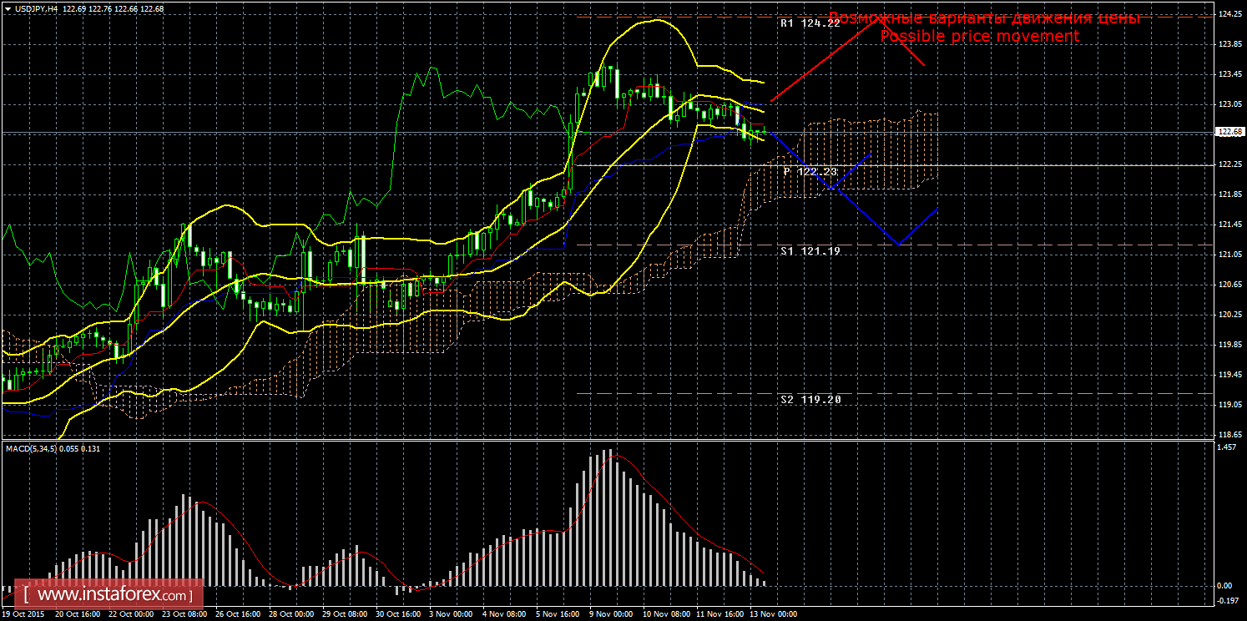Click the 4 Nov 08:00 time label
The image size is (1247, 621).
pyautogui.click(x=504, y=614)
